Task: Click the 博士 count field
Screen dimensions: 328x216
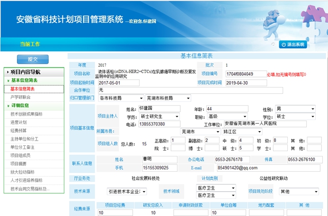Action: [212, 148]
